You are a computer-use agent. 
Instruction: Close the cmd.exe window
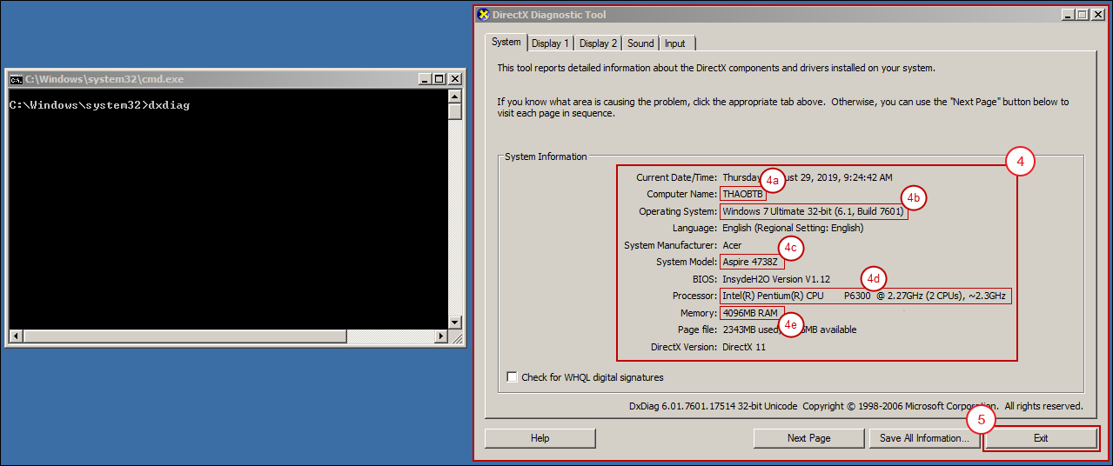pyautogui.click(x=454, y=79)
